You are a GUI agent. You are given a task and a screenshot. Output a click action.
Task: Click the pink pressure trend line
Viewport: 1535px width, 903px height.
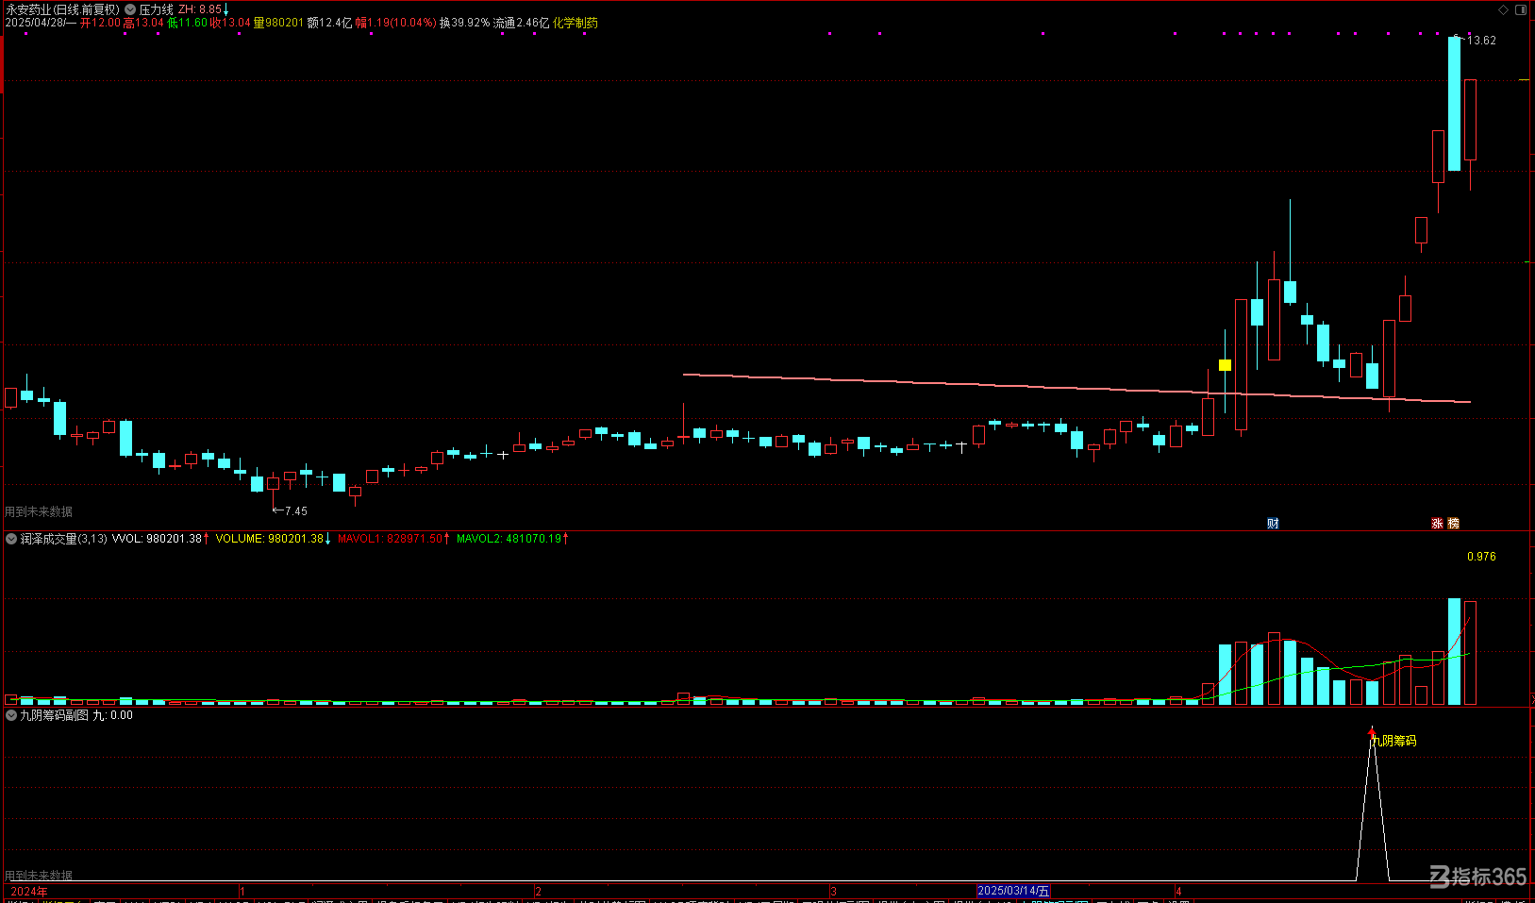coord(1076,389)
